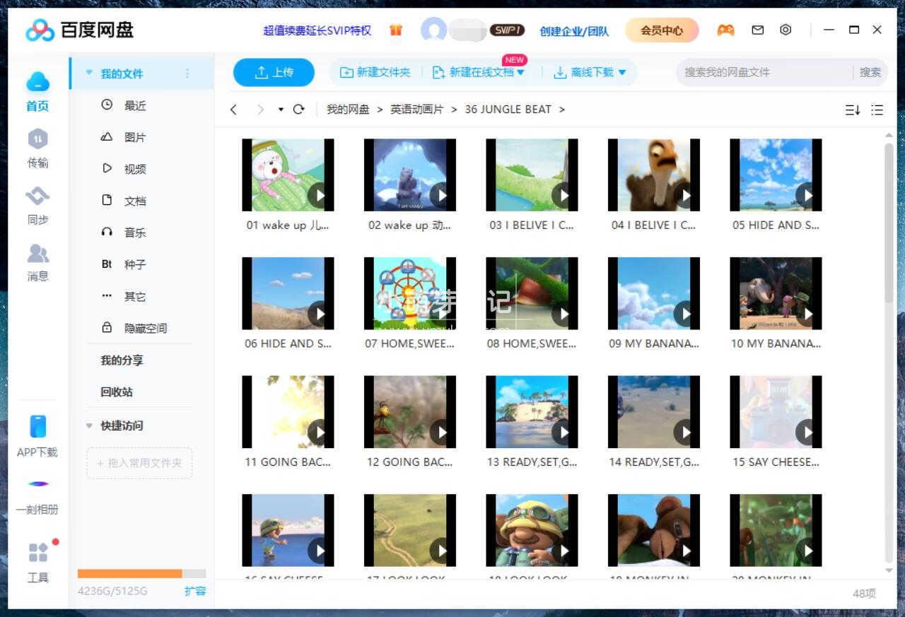
Task: Click the refresh icon in navigation bar
Action: pyautogui.click(x=299, y=110)
